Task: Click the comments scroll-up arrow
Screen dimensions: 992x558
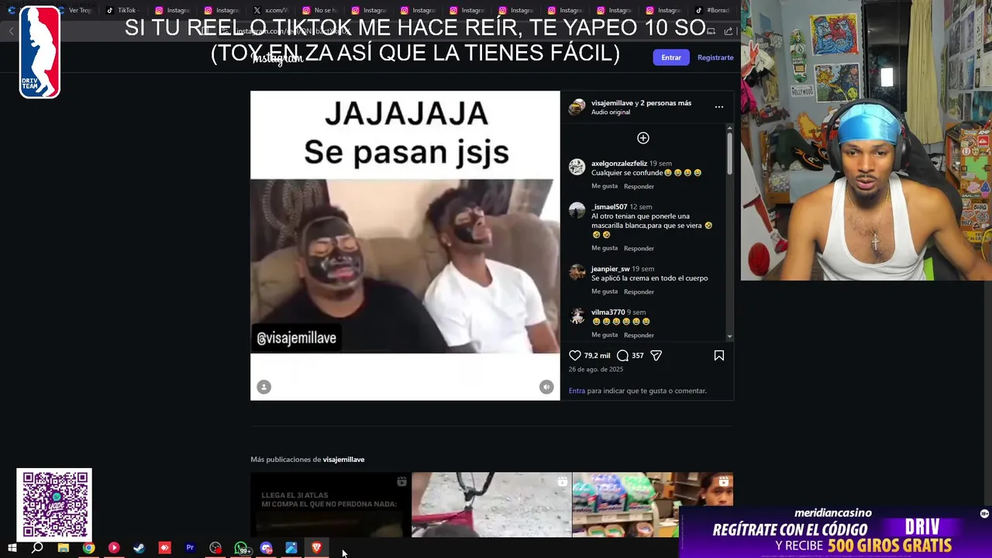Action: tap(729, 128)
